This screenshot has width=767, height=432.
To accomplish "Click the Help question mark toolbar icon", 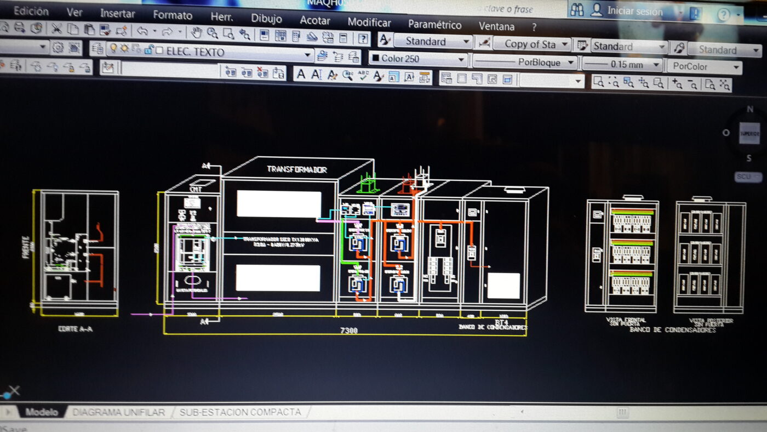I will pos(363,38).
